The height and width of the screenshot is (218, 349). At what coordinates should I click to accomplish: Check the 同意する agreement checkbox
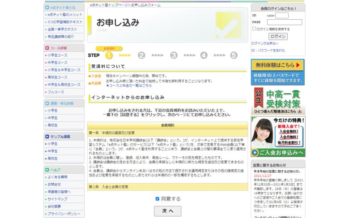157,199
